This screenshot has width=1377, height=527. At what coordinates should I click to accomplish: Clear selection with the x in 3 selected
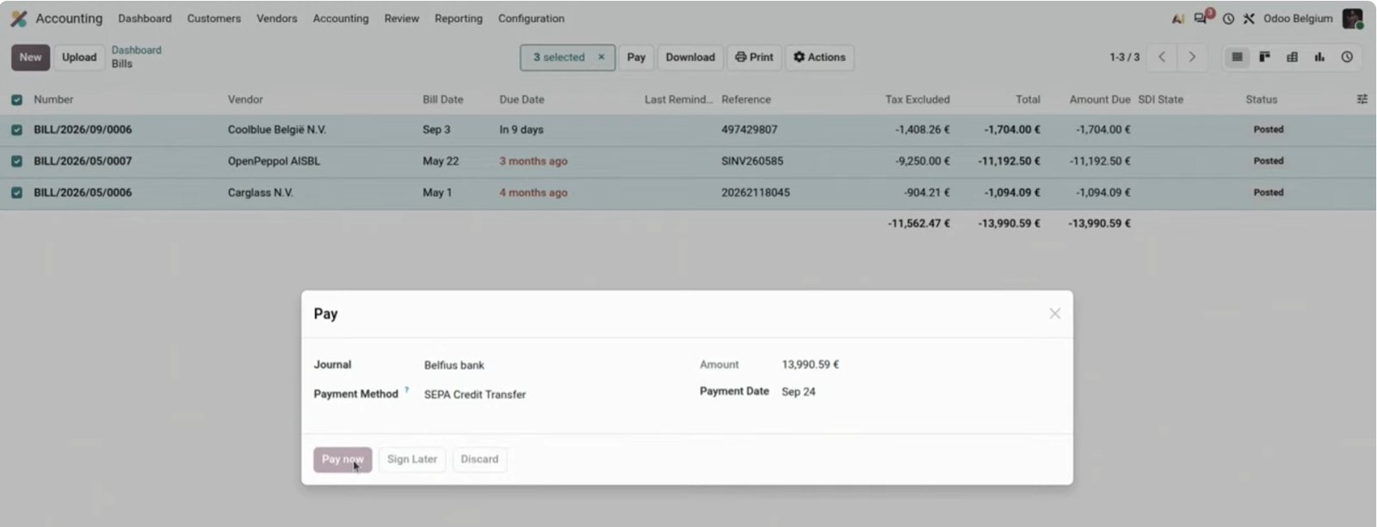click(601, 58)
